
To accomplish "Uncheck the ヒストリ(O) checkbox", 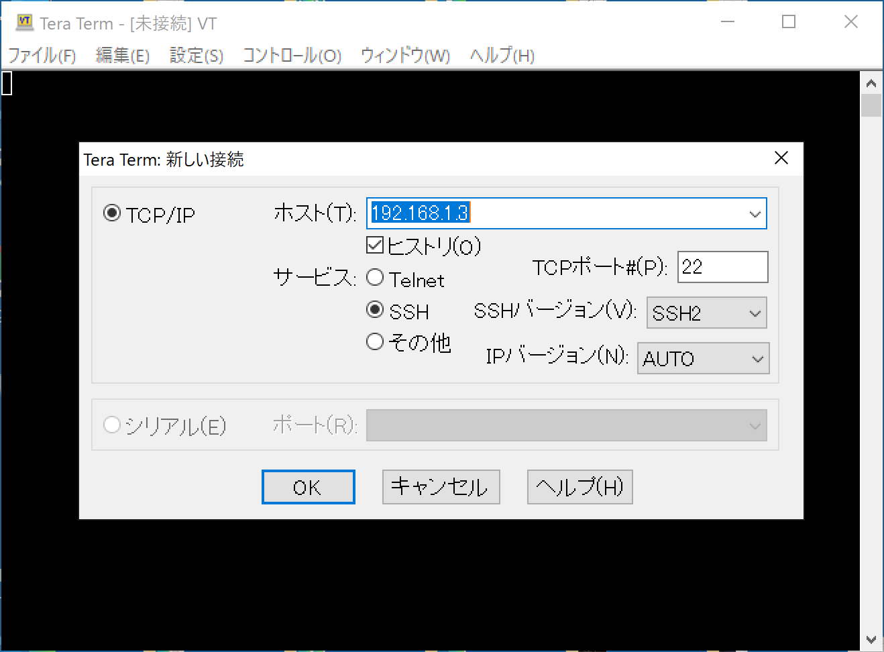I will 374,246.
